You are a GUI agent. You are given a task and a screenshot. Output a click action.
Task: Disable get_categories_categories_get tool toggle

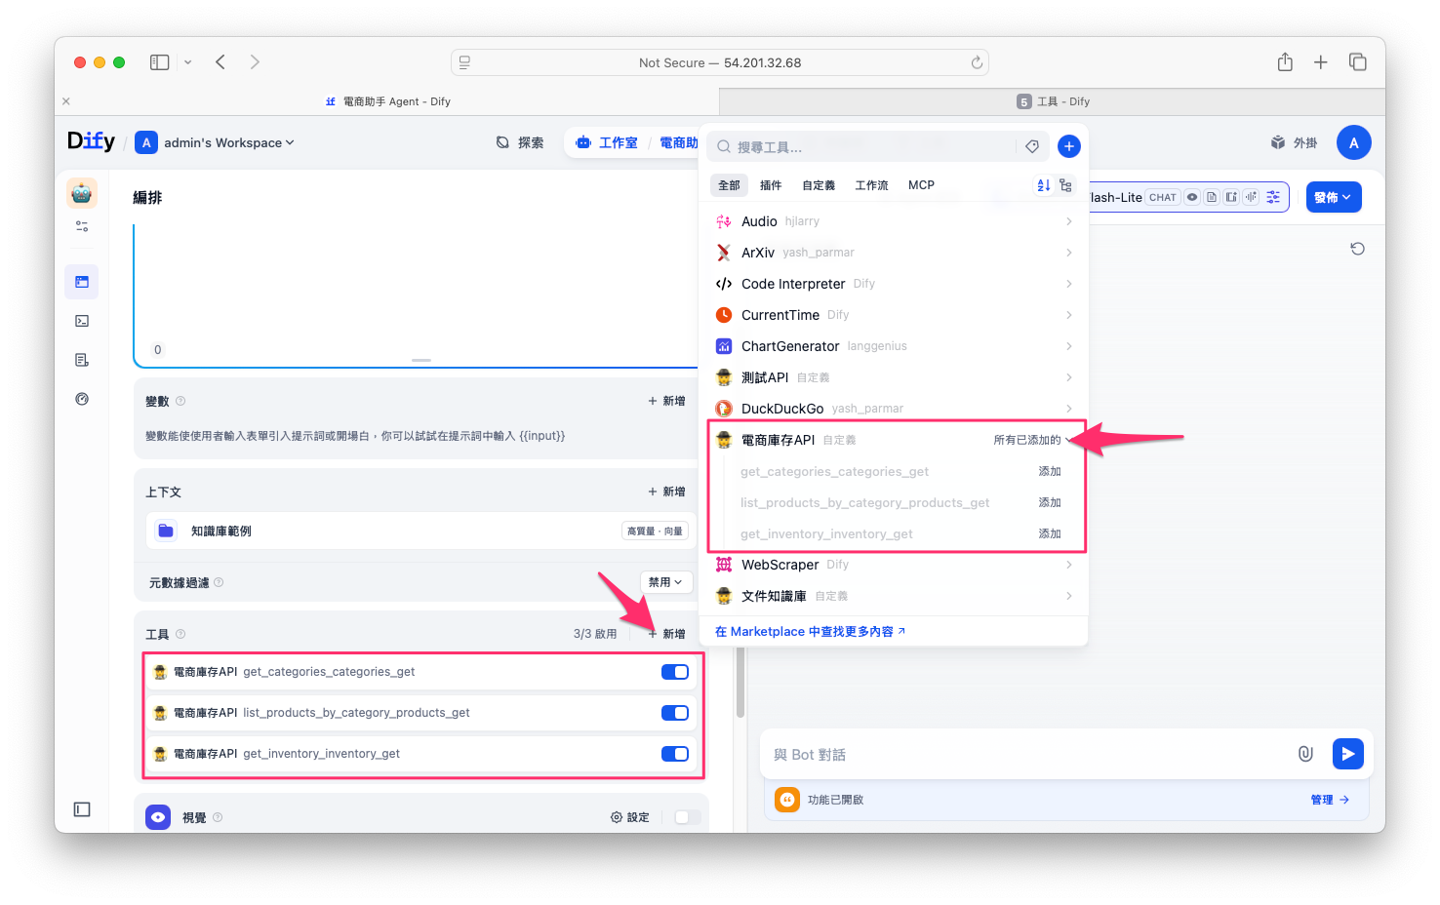(674, 672)
